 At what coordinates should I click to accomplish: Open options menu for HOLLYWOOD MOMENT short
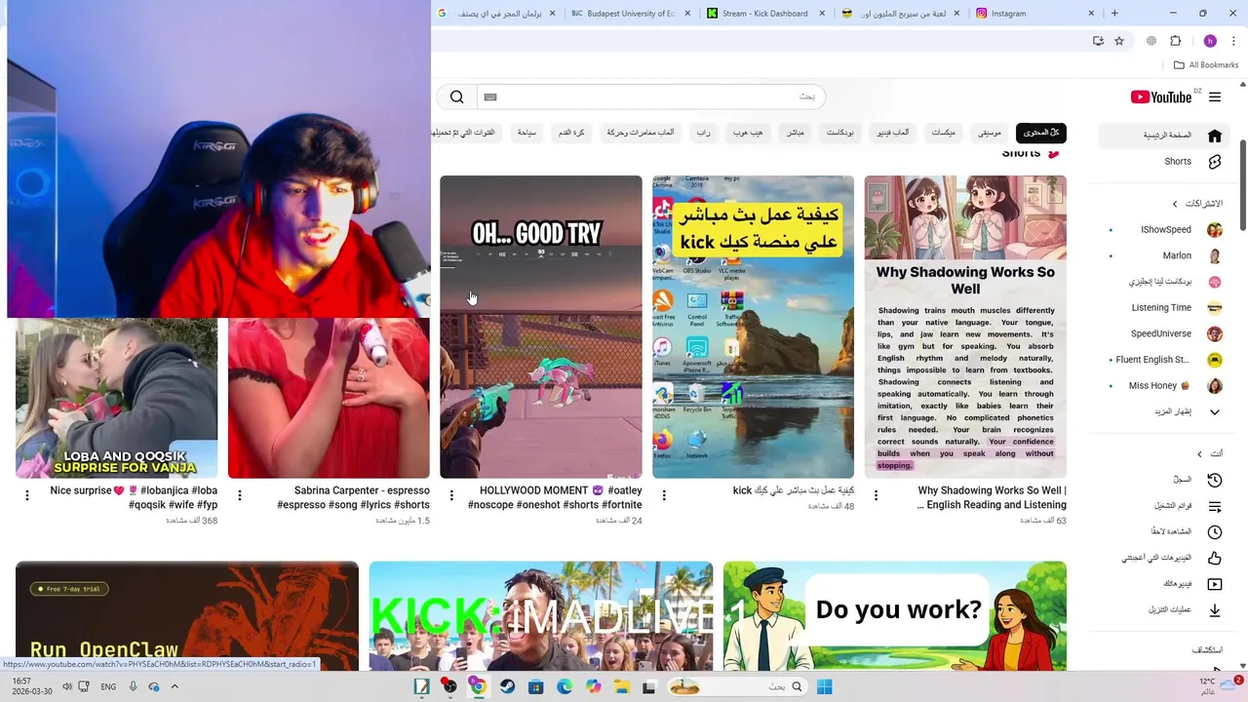(451, 495)
